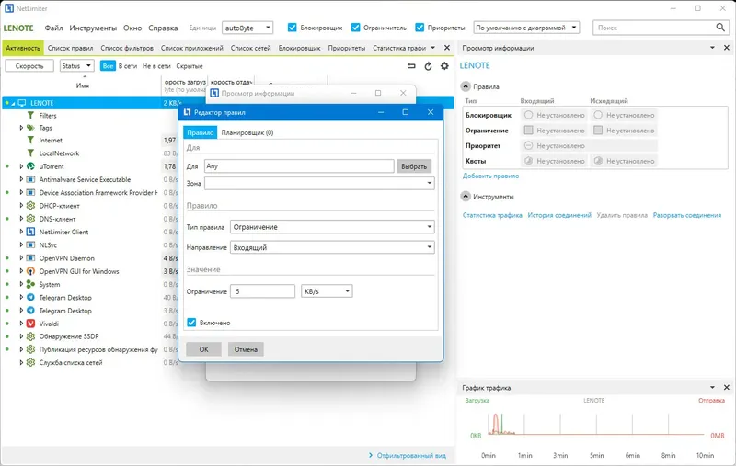Click the search magnifier icon
This screenshot has width=736, height=466.
coord(720,28)
